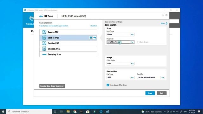The image size is (203, 114).
Task: Undo changes on the Save as JPEG shortcut
Action: [95, 38]
